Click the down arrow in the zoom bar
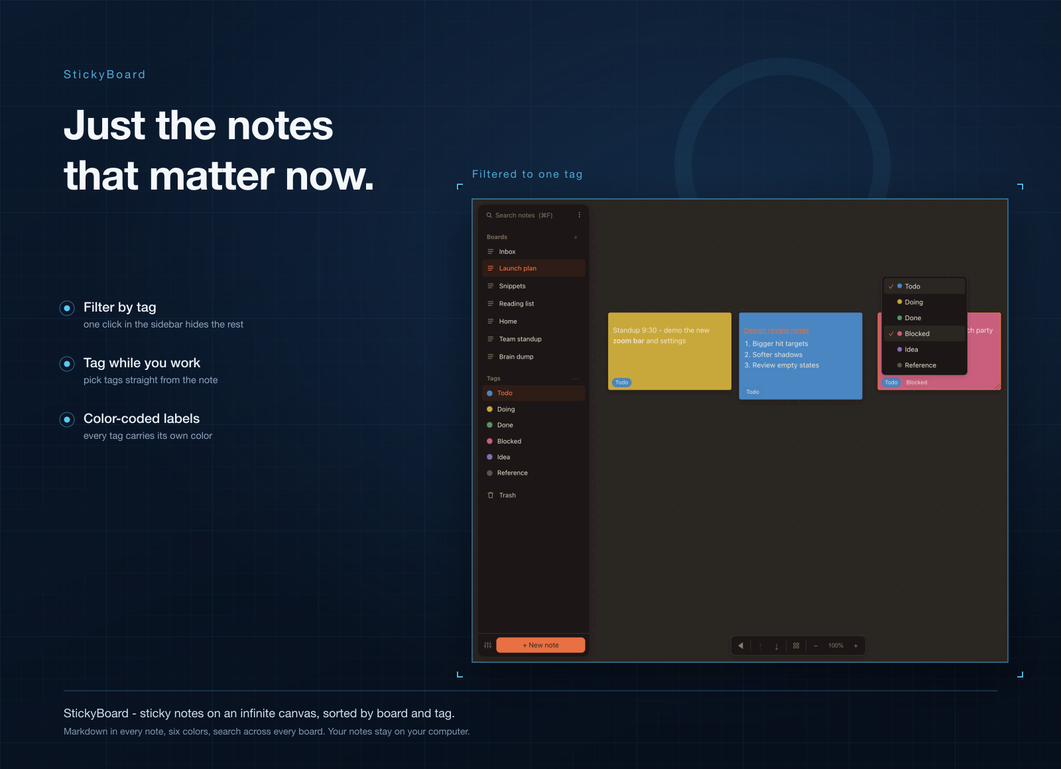 [777, 646]
